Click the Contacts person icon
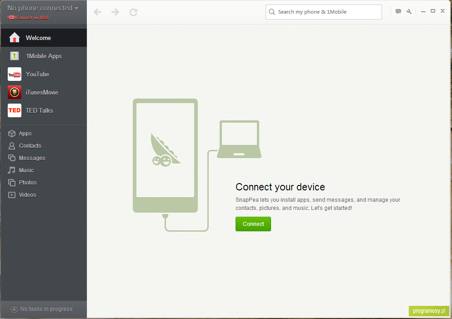This screenshot has height=319, width=452. [12, 146]
